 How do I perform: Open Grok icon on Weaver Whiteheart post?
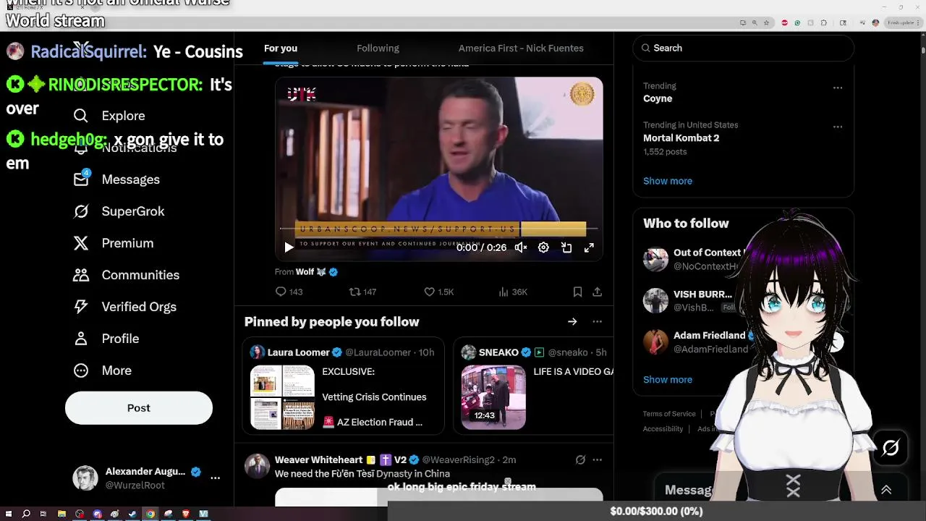pyautogui.click(x=580, y=459)
